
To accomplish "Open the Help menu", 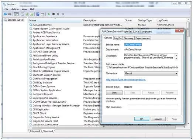I will pyautogui.click(x=32, y=9).
